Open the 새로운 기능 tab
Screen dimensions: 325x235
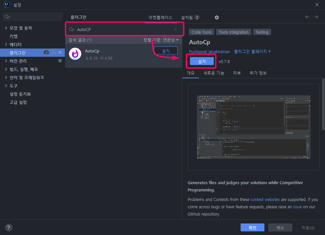click(214, 73)
